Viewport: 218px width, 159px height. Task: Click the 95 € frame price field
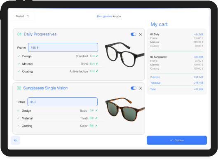click(62, 102)
